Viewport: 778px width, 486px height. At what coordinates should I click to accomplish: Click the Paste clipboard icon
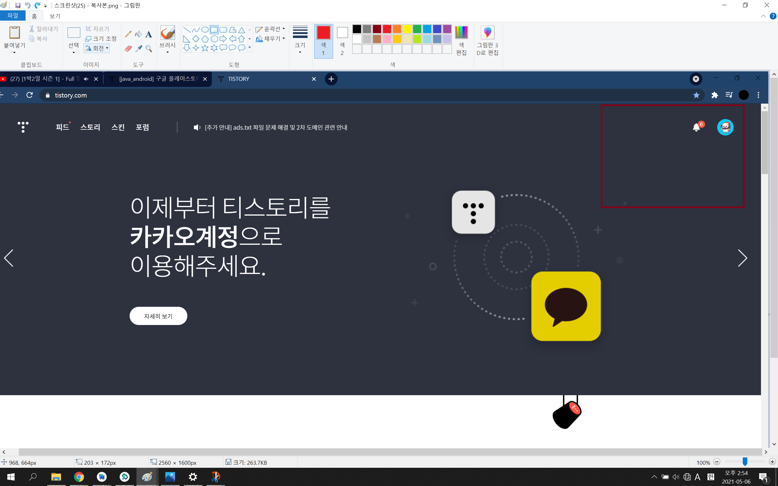[15, 32]
